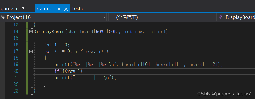Click the pin icon on game.c tab
255x99 pixels.
click(x=58, y=9)
